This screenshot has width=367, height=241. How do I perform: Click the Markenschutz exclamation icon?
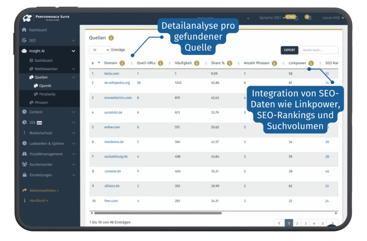[x=24, y=133]
